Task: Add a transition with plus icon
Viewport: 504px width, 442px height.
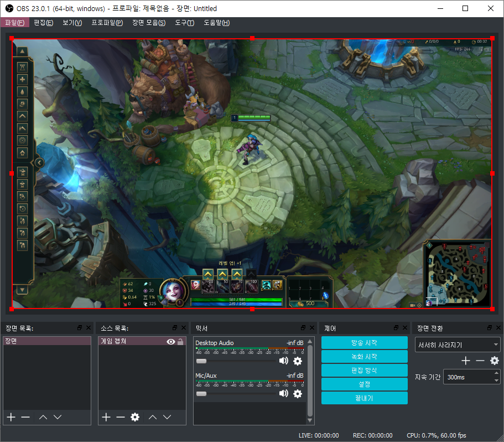Action: pyautogui.click(x=466, y=361)
